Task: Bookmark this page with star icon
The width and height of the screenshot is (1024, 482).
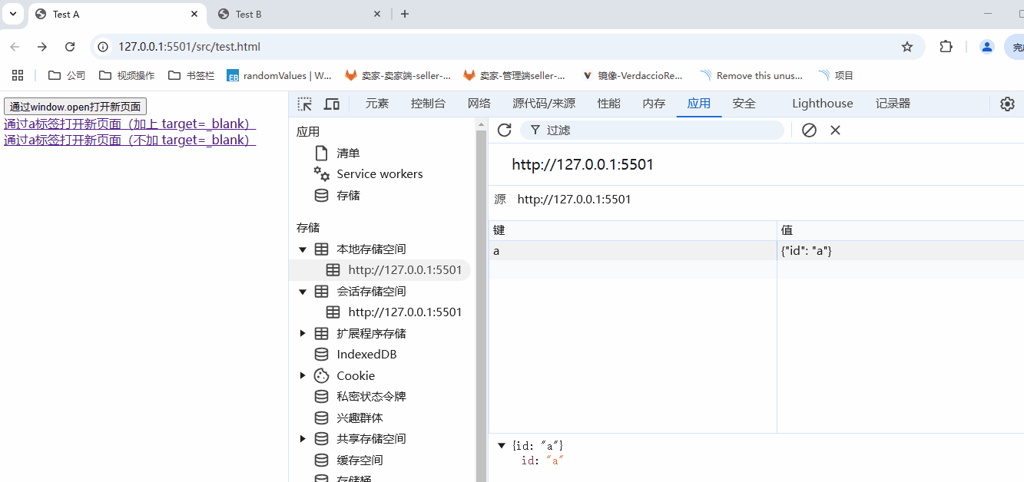Action: click(907, 47)
